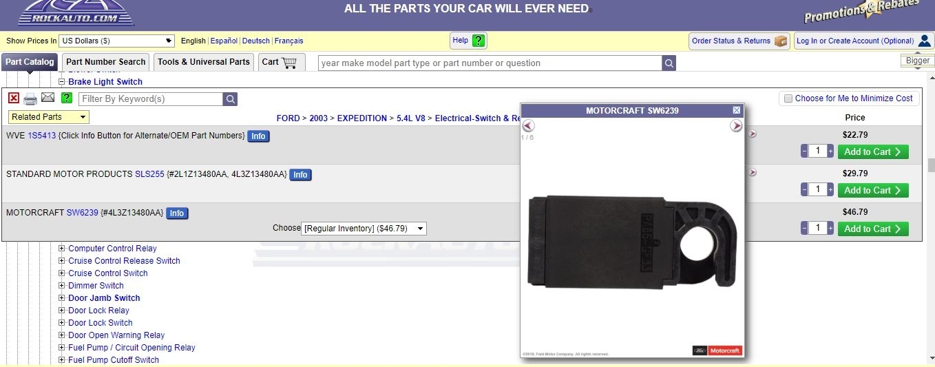Click the main search bar magnifier icon

coord(669,63)
